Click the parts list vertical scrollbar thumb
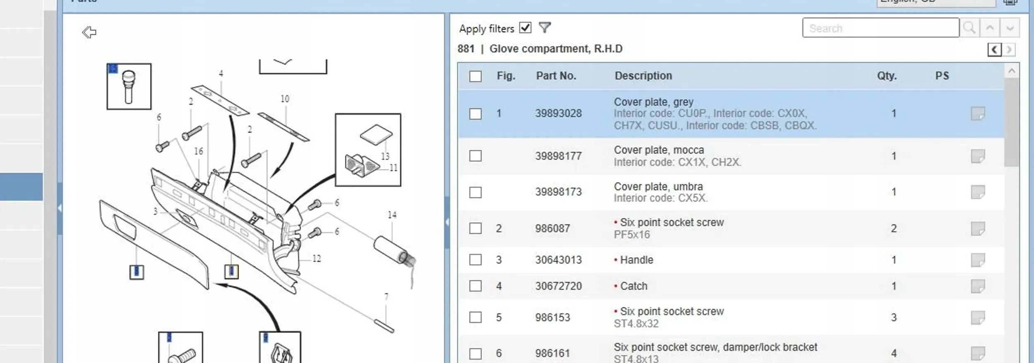The width and height of the screenshot is (1034, 363). click(x=1012, y=123)
